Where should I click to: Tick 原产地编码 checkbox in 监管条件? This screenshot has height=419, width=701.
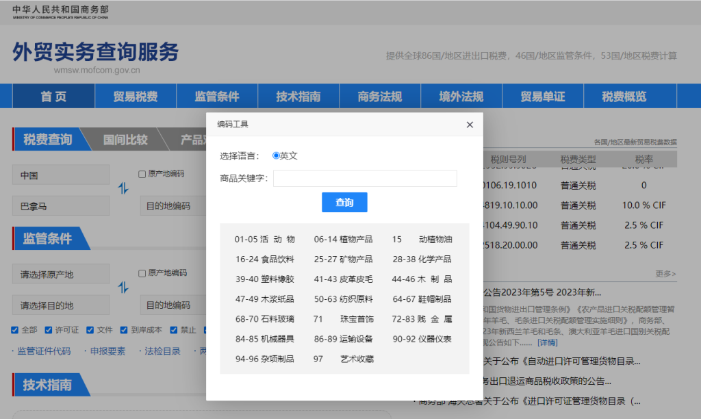[x=142, y=273]
